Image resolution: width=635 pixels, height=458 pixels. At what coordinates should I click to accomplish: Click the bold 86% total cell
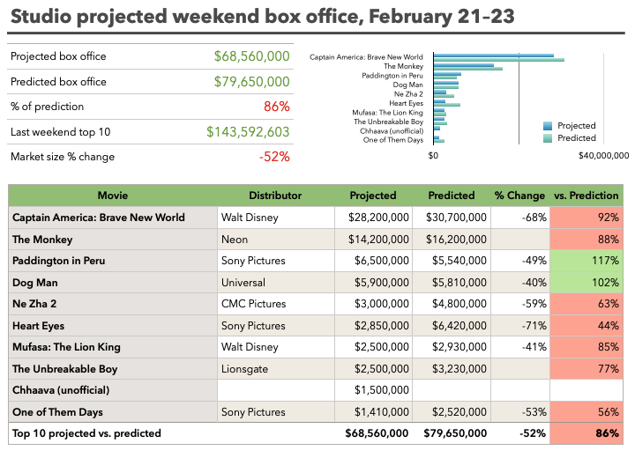coord(586,433)
